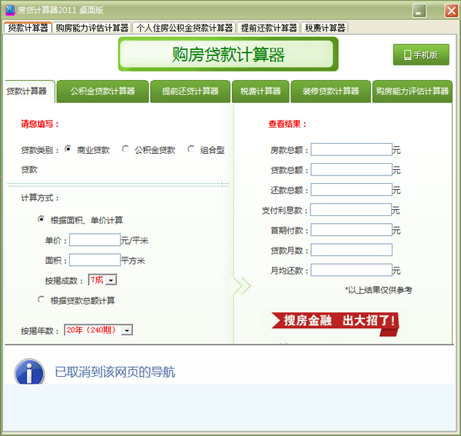Click 已取消到该网页的导航 message text
The height and width of the screenshot is (436, 461).
tap(115, 372)
